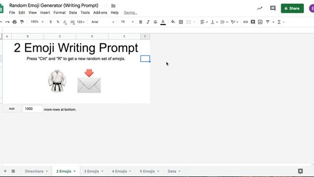Click the Saving... status text
This screenshot has height=177, width=314.
click(x=131, y=13)
